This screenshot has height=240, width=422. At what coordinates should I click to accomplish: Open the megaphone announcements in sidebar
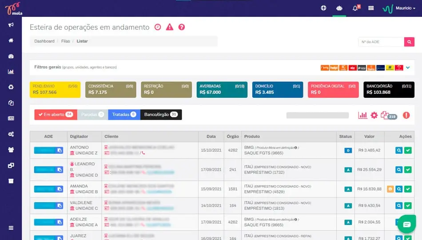[11, 25]
